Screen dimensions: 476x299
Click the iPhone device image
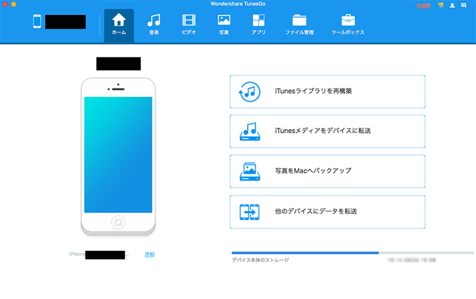point(118,156)
